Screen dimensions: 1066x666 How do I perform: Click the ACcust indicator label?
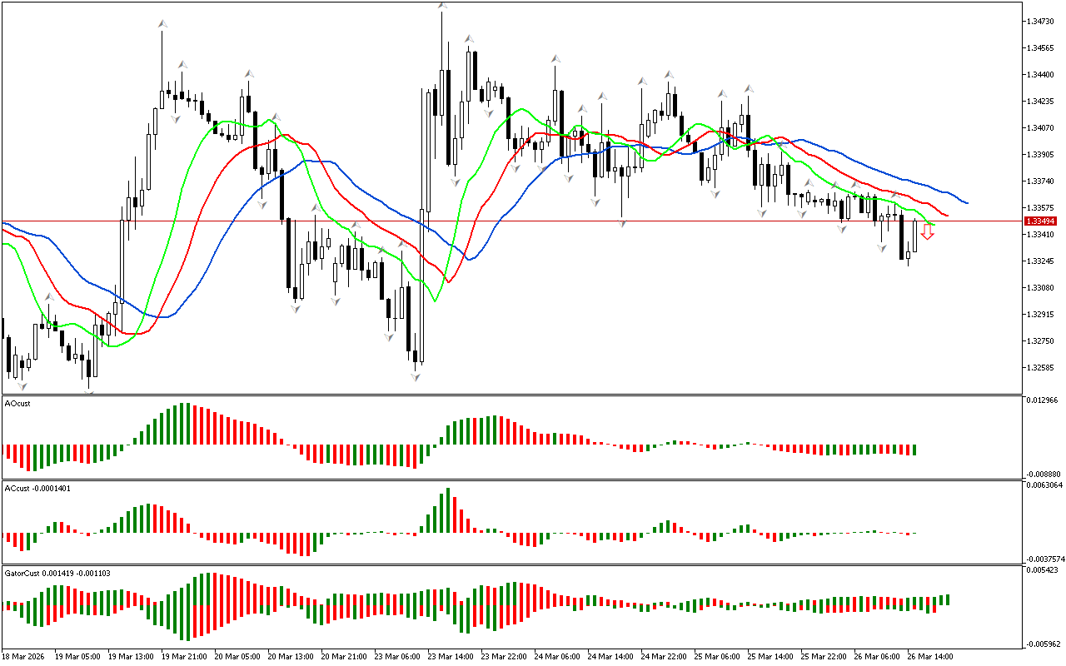[37, 488]
